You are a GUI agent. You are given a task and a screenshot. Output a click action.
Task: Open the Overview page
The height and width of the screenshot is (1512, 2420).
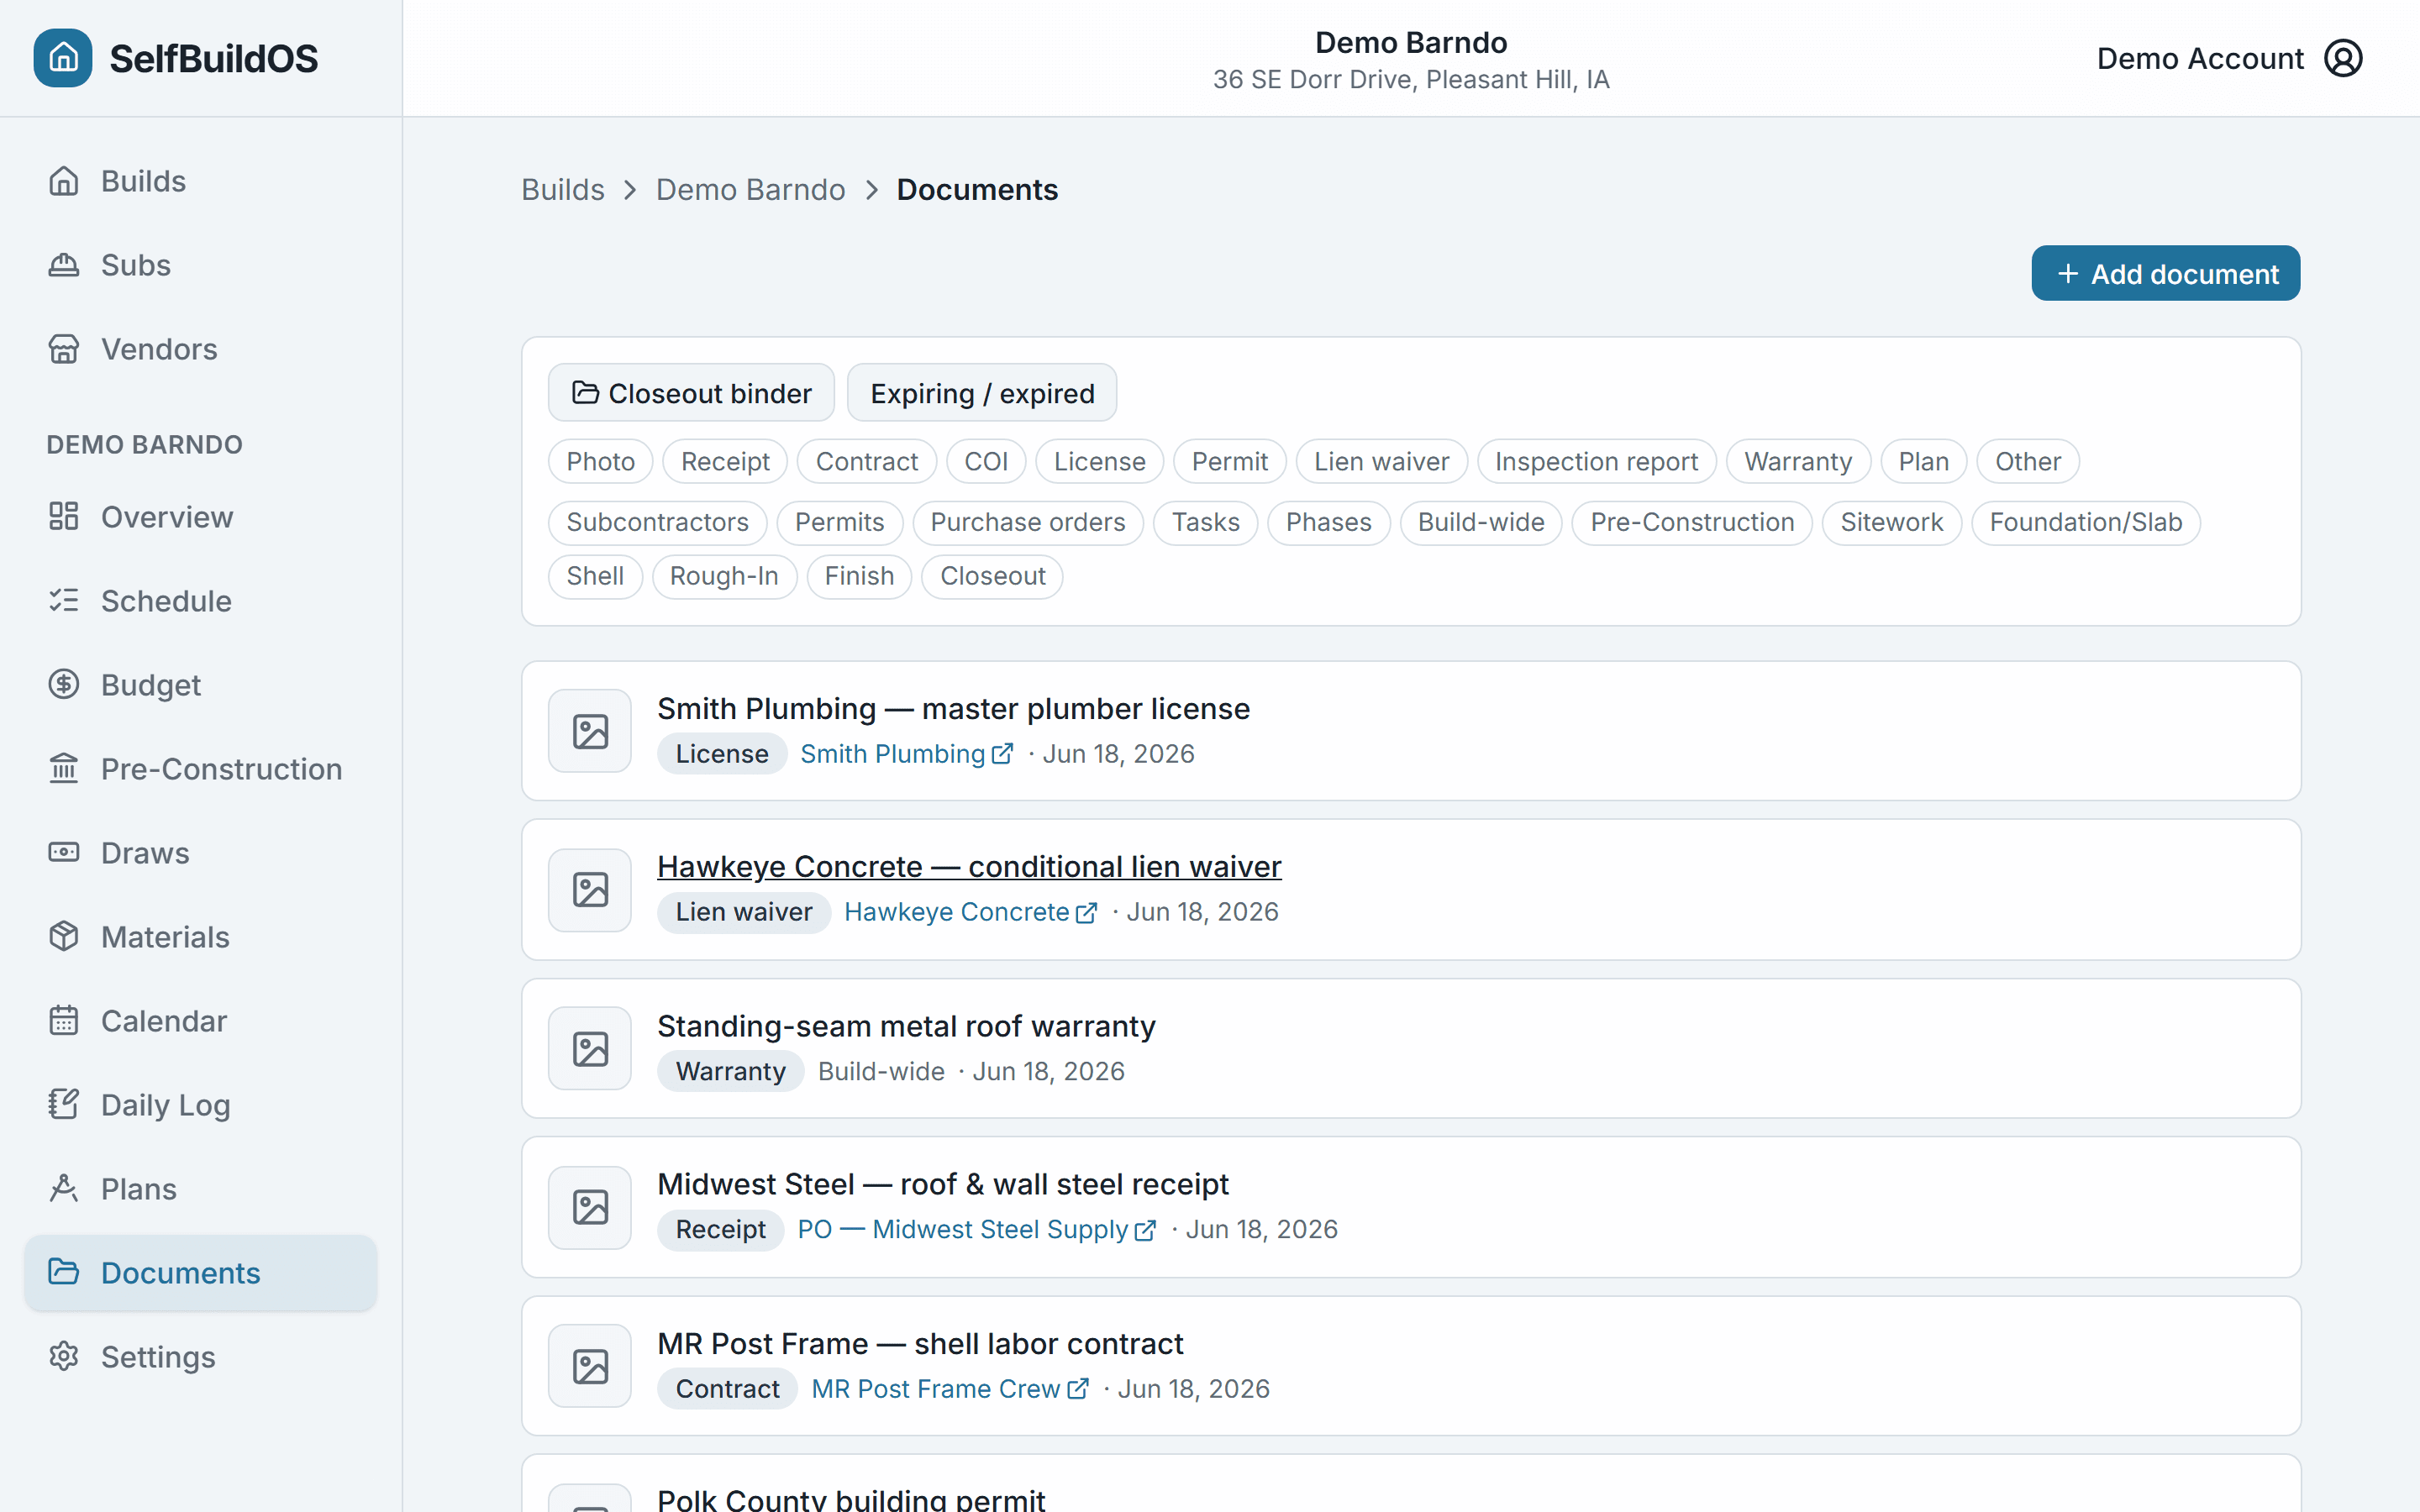pos(200,517)
